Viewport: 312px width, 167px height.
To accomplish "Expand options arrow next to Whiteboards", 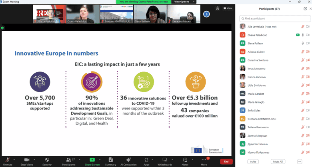I will point(172,160).
